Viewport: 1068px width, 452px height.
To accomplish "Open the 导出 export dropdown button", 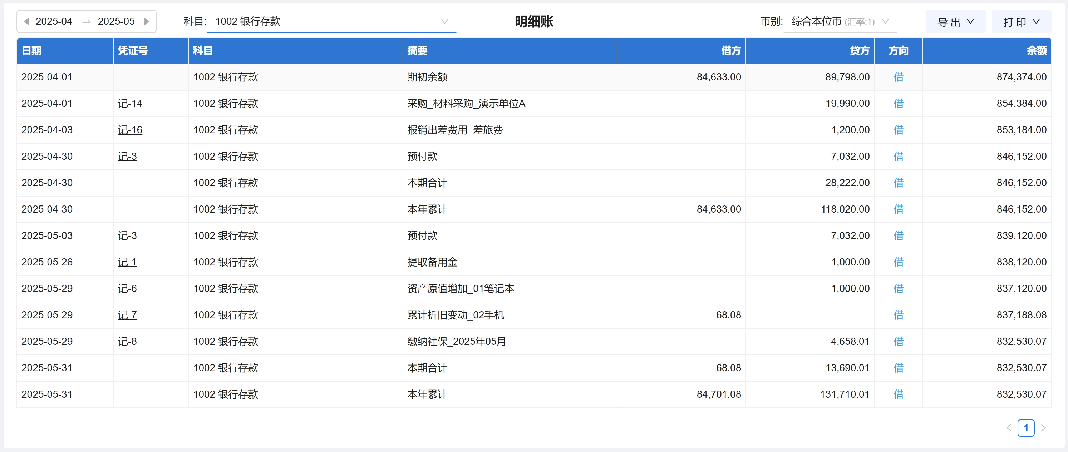I will coord(955,21).
